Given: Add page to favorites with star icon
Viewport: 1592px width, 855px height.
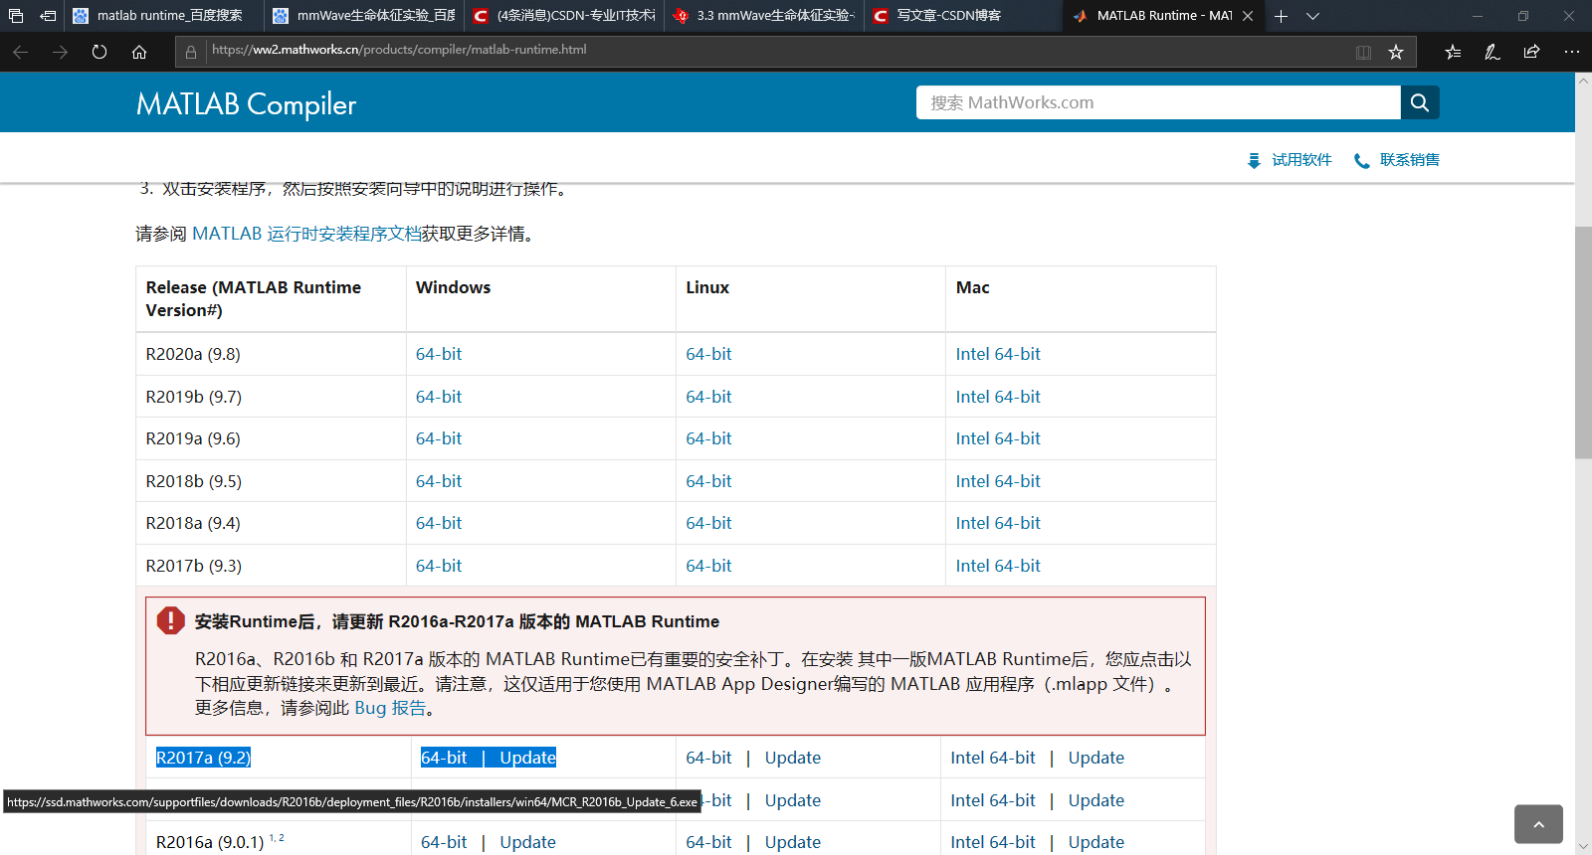Looking at the screenshot, I should tap(1396, 52).
